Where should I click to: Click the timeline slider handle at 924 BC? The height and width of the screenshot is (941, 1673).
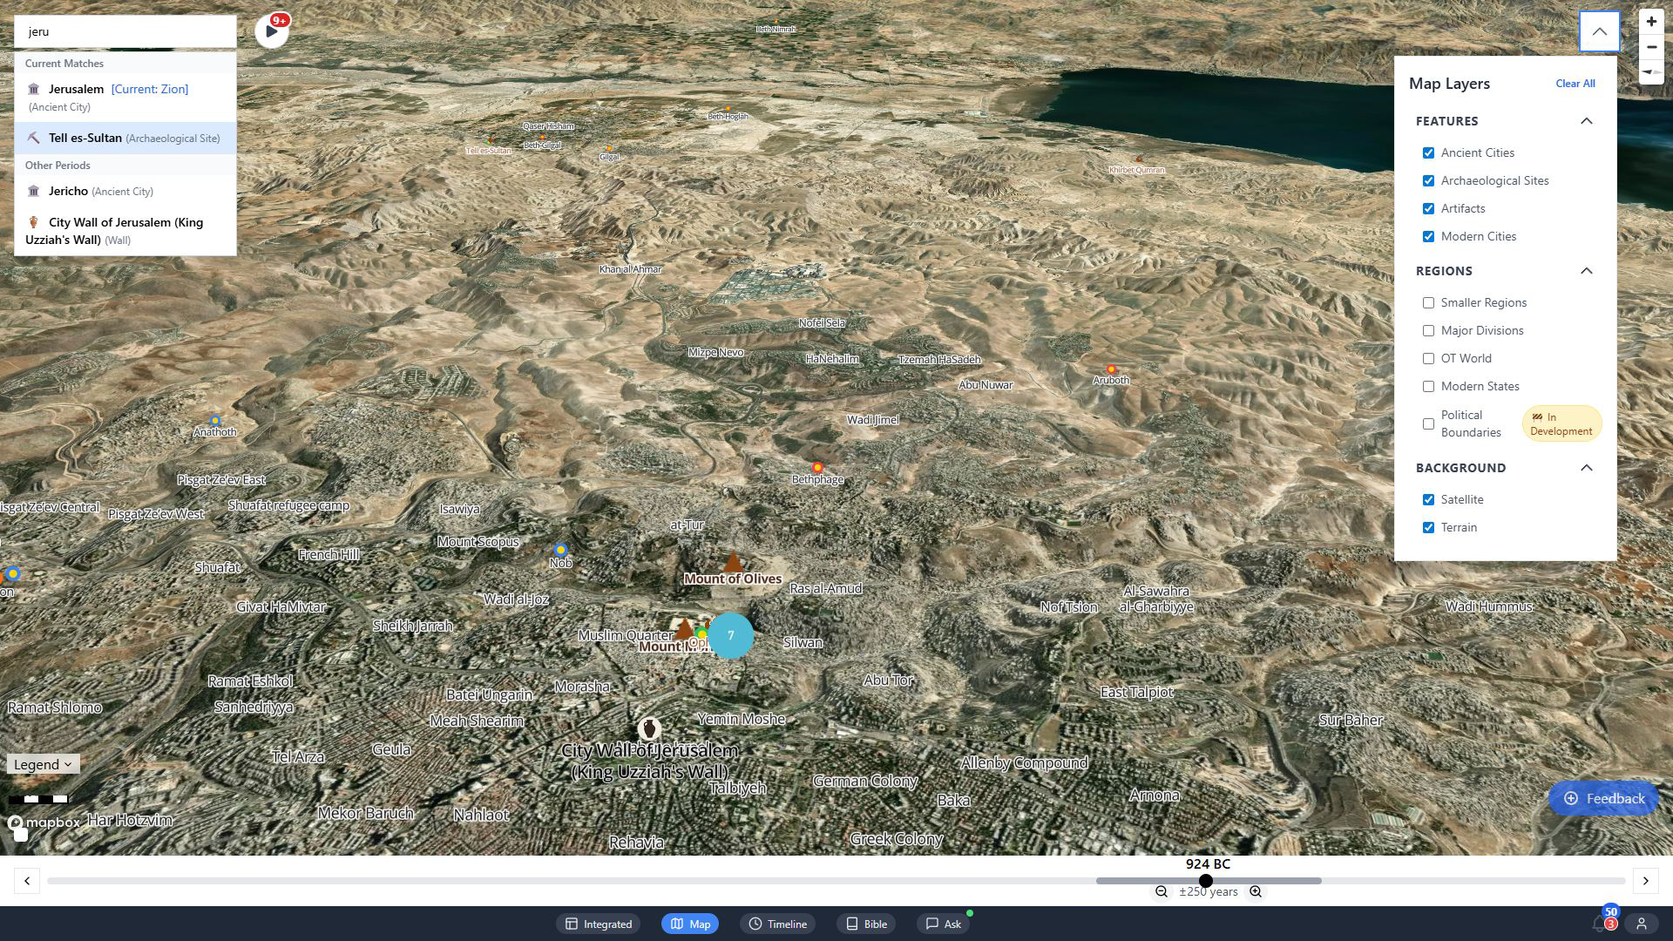pos(1206,881)
